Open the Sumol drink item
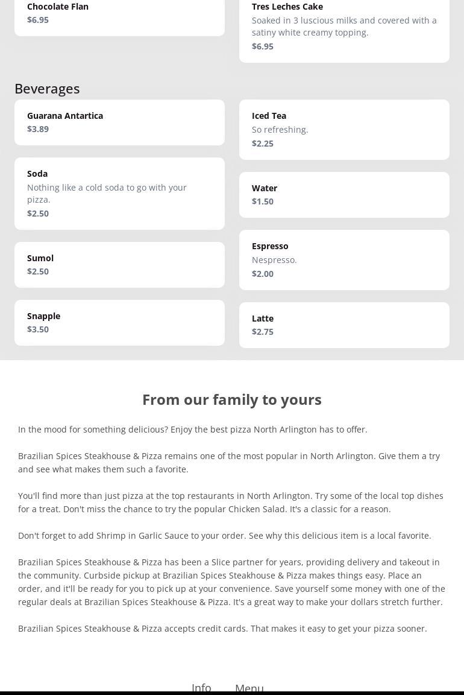464x695 pixels. [119, 265]
